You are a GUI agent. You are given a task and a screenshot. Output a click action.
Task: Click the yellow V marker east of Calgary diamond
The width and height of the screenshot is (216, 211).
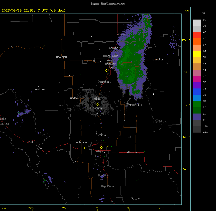[107, 146]
